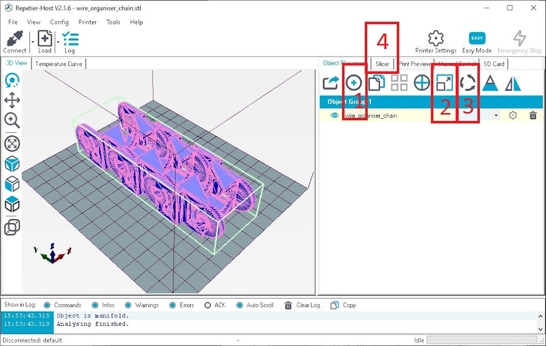Open the Printer menu
Screen dimensions: 546x346
pos(87,22)
